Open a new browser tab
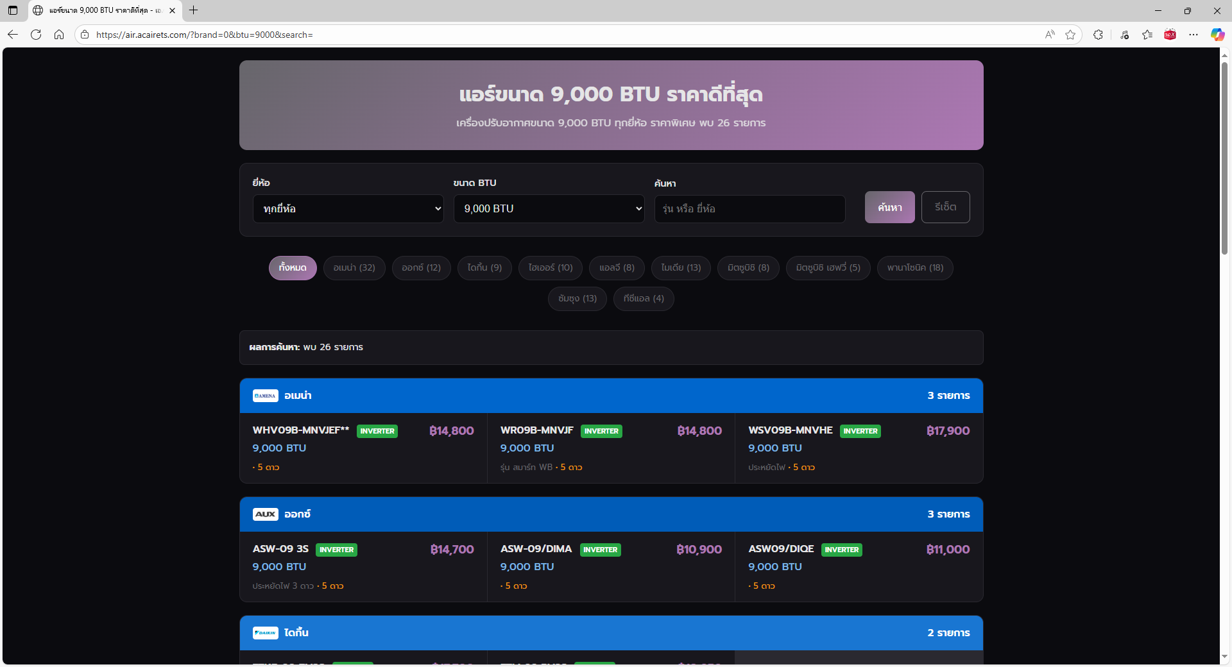Screen dimensions: 1232x667 click(x=194, y=10)
